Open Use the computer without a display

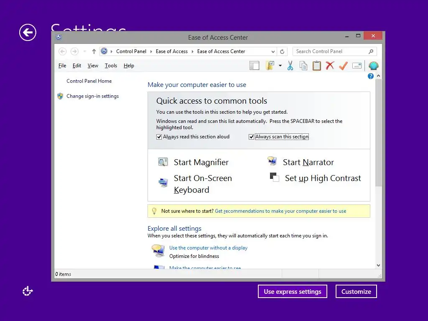(208, 248)
